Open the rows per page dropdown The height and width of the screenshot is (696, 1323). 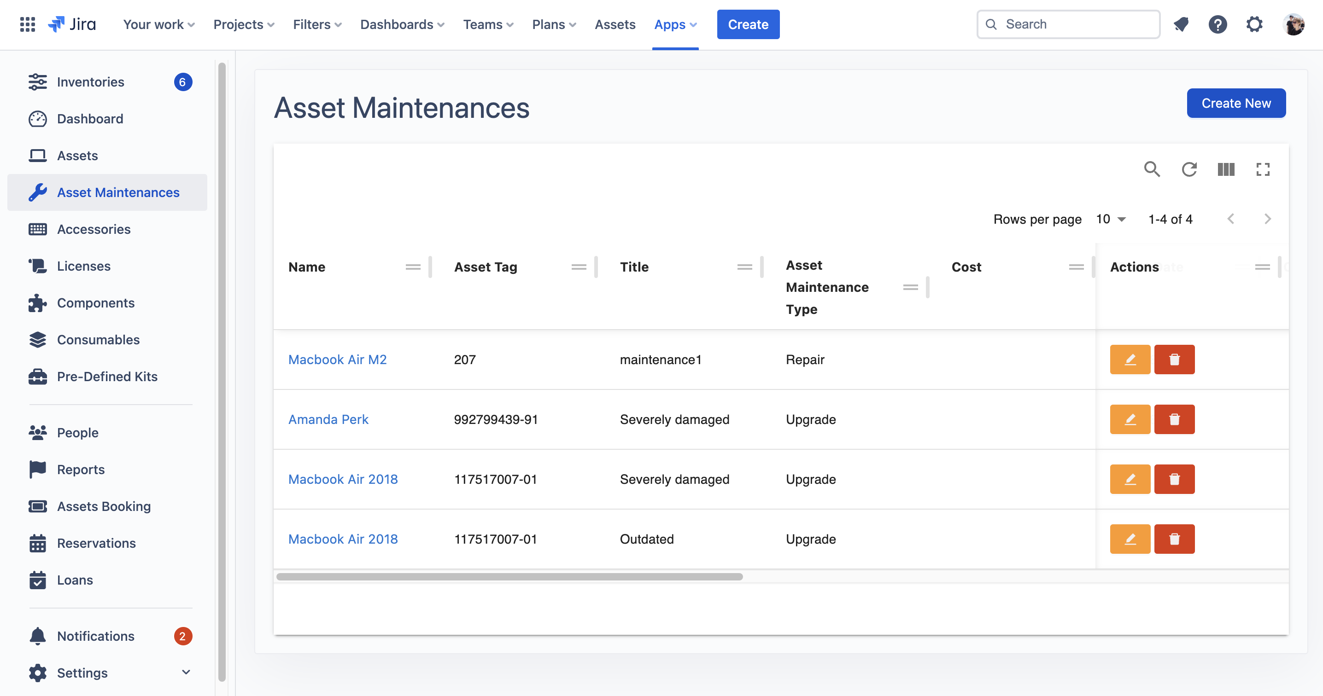(1111, 219)
